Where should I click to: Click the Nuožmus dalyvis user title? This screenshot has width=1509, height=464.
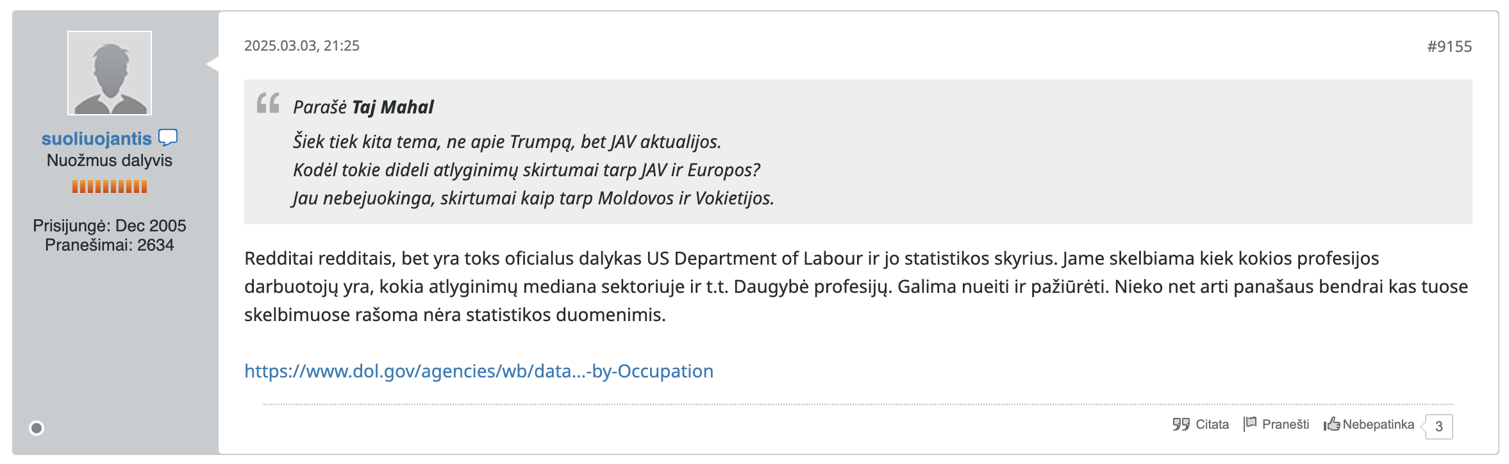point(110,160)
